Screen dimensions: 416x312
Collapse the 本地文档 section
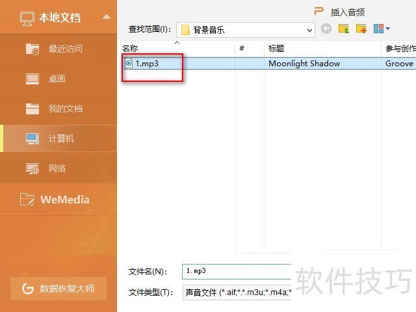[x=107, y=17]
